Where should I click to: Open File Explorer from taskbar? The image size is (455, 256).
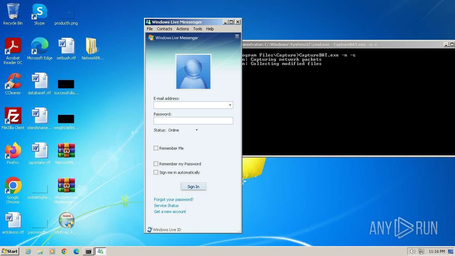point(40,251)
